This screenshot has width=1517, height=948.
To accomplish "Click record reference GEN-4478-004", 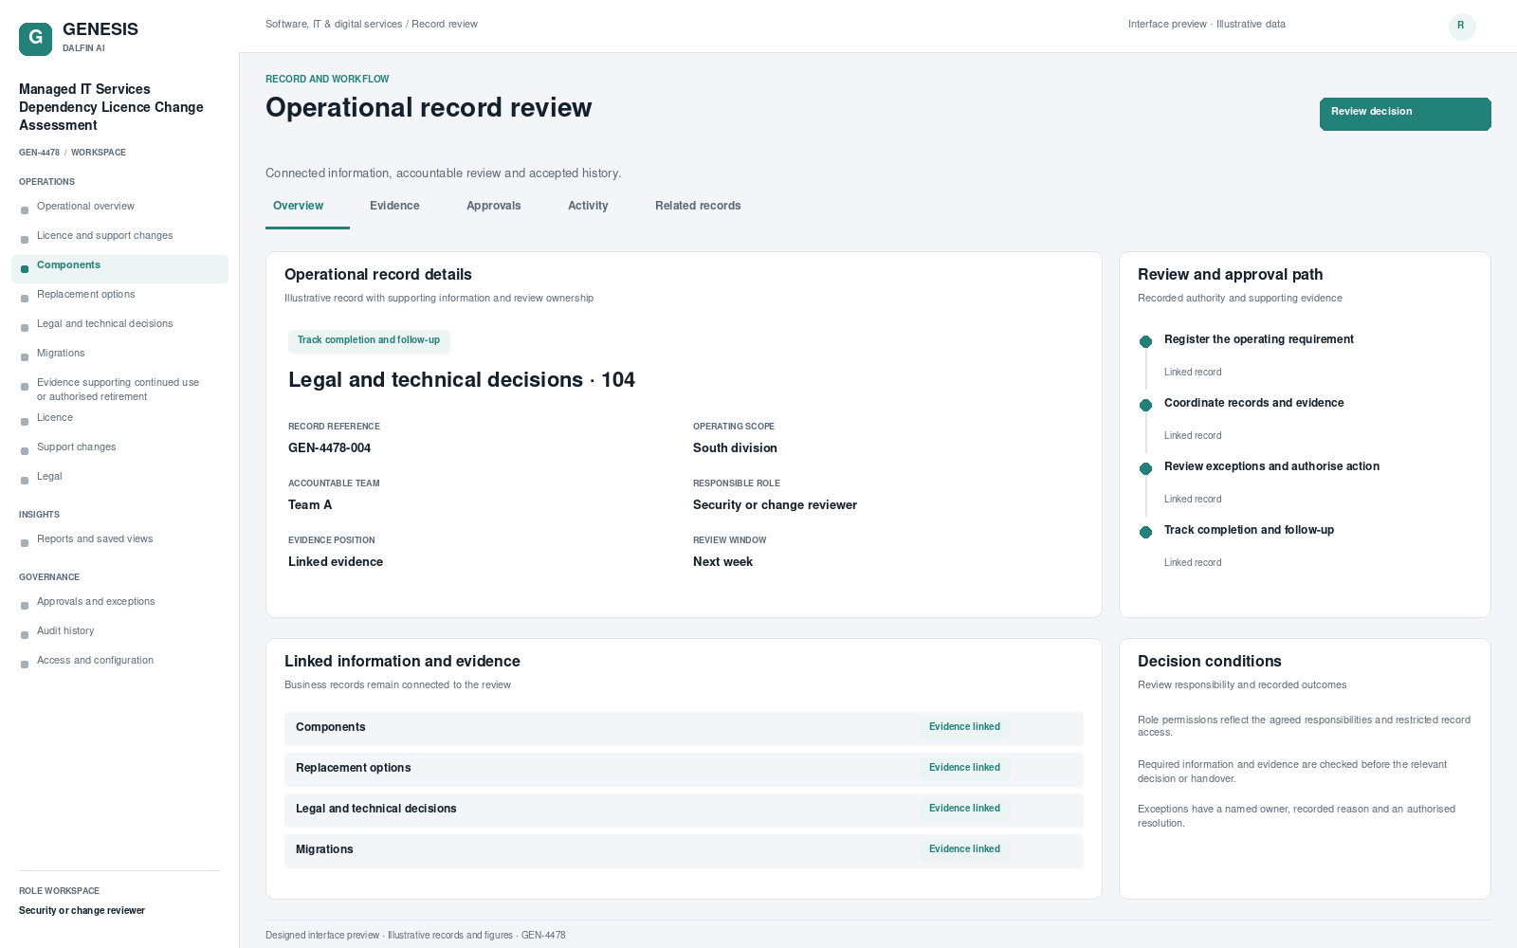I will pos(330,448).
